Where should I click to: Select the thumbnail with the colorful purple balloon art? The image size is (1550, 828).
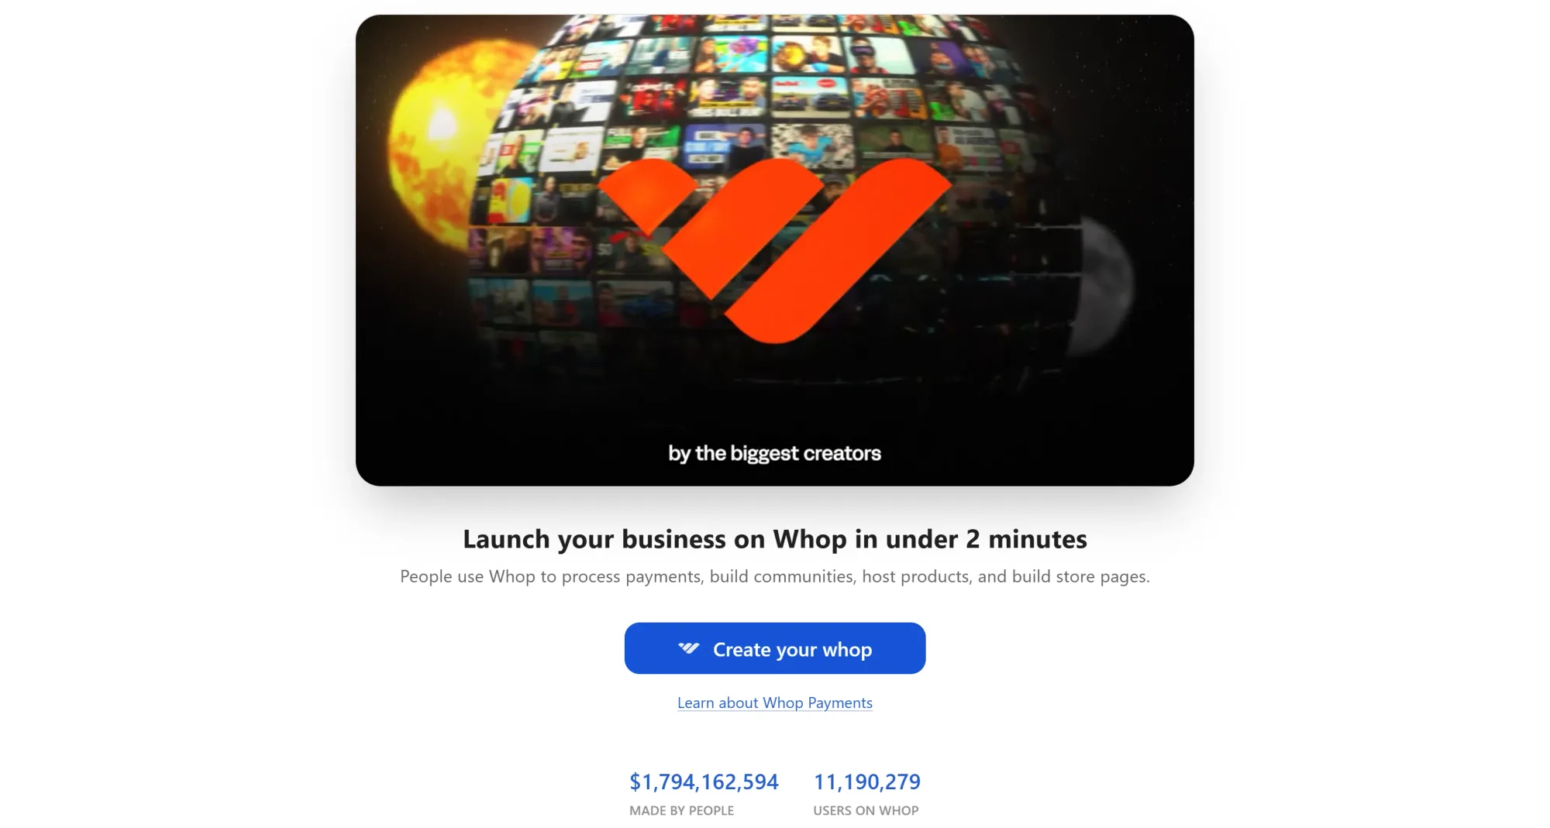pyautogui.click(x=732, y=55)
